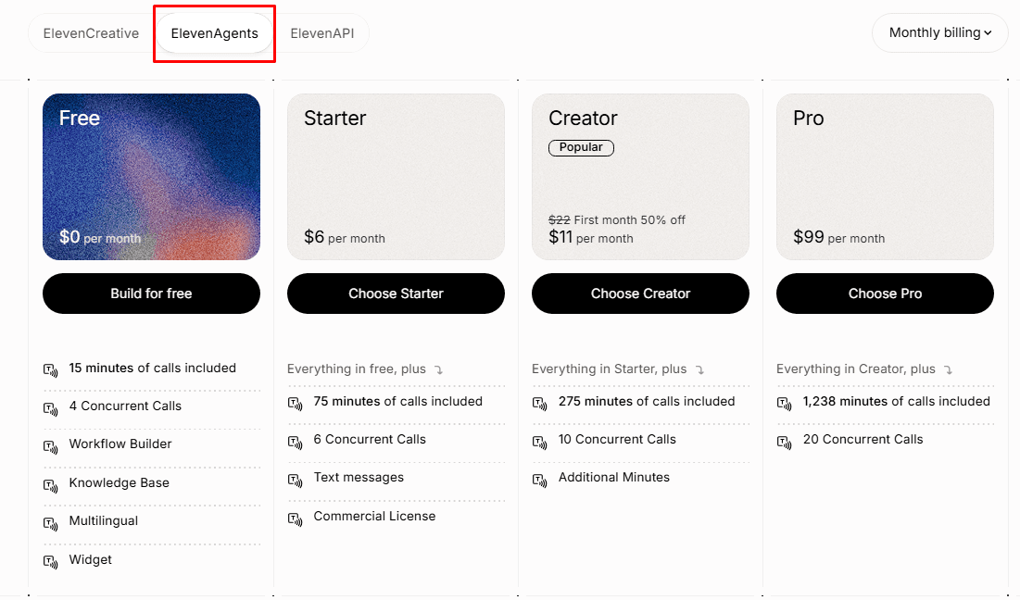The height and width of the screenshot is (600, 1020).
Task: Select the ElevenAgents tab
Action: (x=215, y=33)
